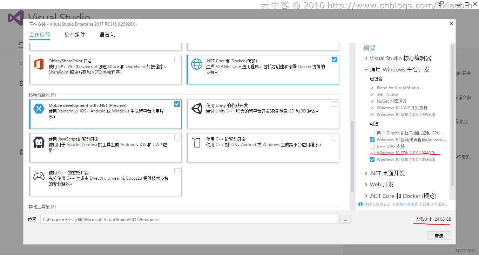This screenshot has height=255, width=479.
Task: Enable the C++ UWP support option
Action: 372,146
